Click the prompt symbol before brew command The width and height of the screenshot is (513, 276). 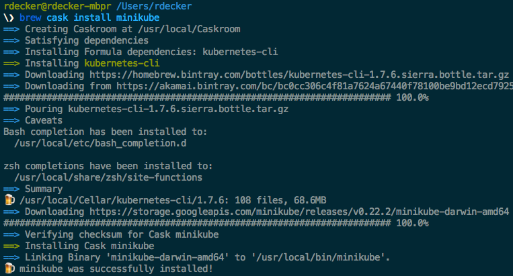coord(9,17)
